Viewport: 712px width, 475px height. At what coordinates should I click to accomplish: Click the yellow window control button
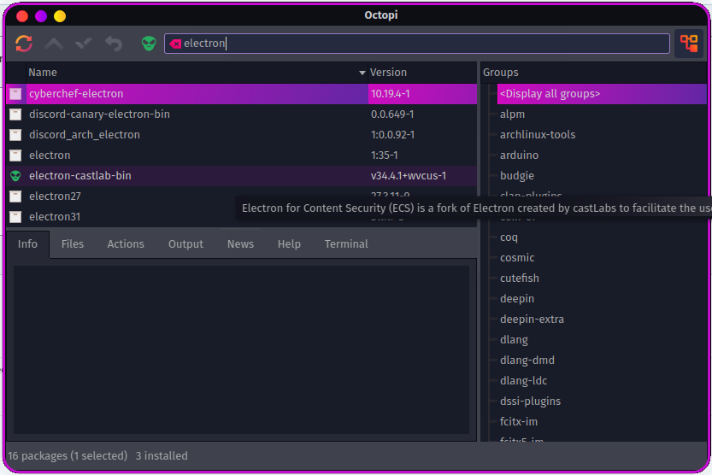[60, 16]
